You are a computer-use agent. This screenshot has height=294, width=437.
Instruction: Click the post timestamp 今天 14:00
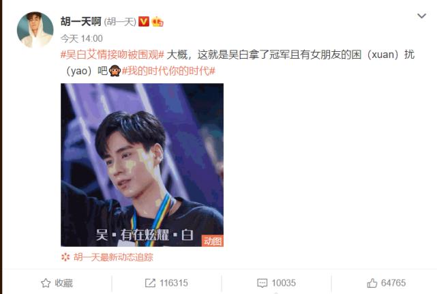[82, 38]
